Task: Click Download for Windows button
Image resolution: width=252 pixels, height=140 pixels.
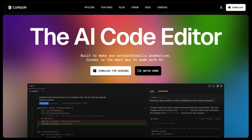Action: (x=111, y=71)
